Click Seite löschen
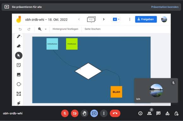183x121 pixels. 92,29
